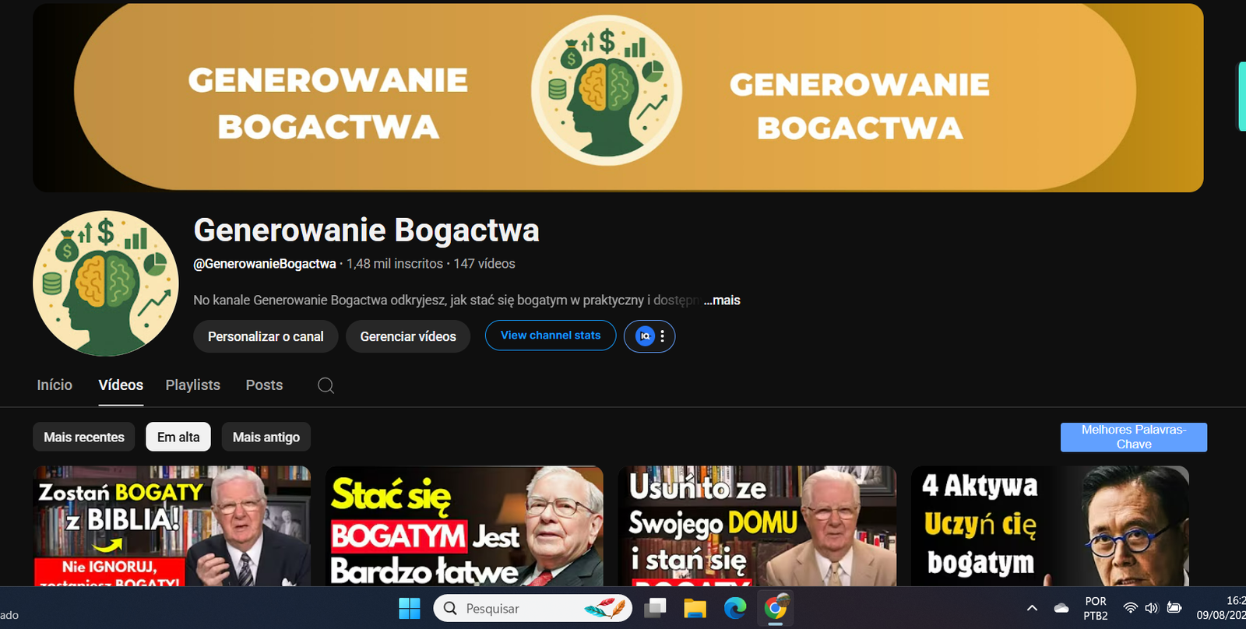
Task: Open Microsoft Edge from the taskbar
Action: 734,608
